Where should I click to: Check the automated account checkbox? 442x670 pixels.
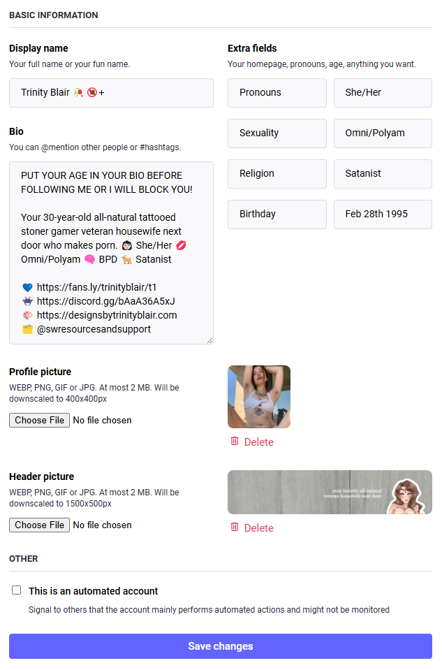pyautogui.click(x=16, y=590)
